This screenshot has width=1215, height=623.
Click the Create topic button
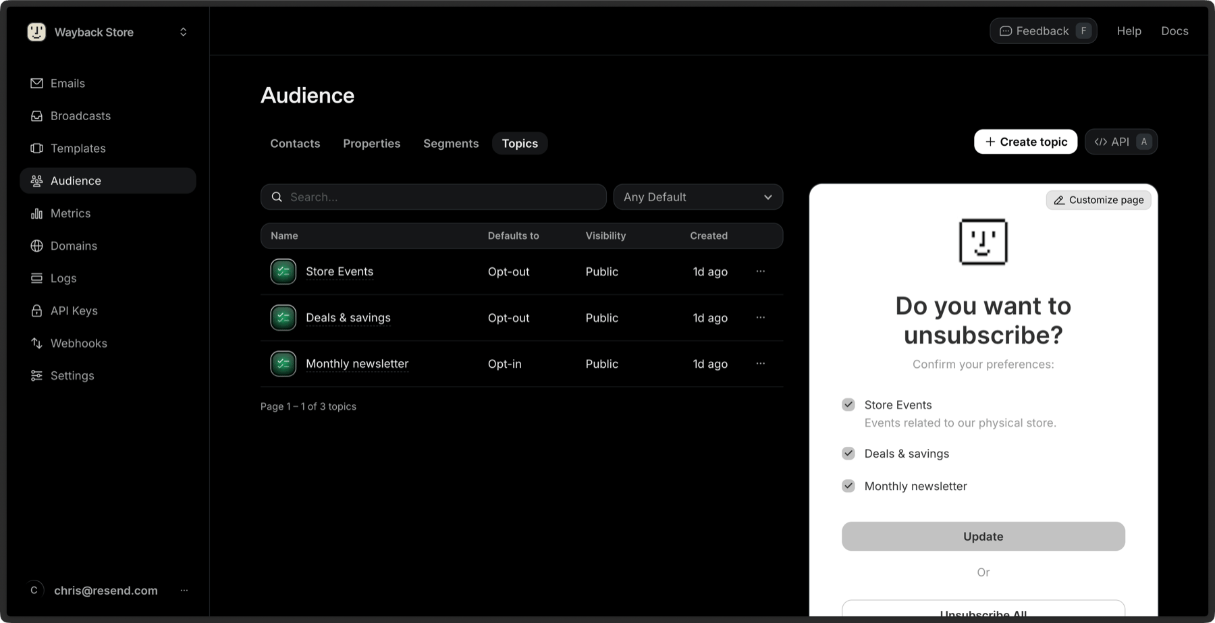pyautogui.click(x=1025, y=142)
